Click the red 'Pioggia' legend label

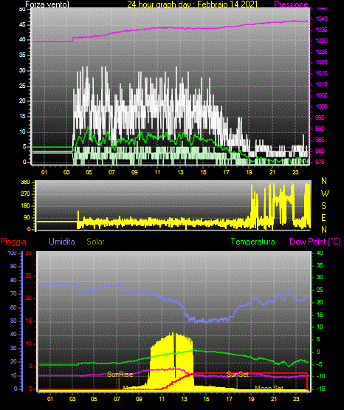[13, 242]
